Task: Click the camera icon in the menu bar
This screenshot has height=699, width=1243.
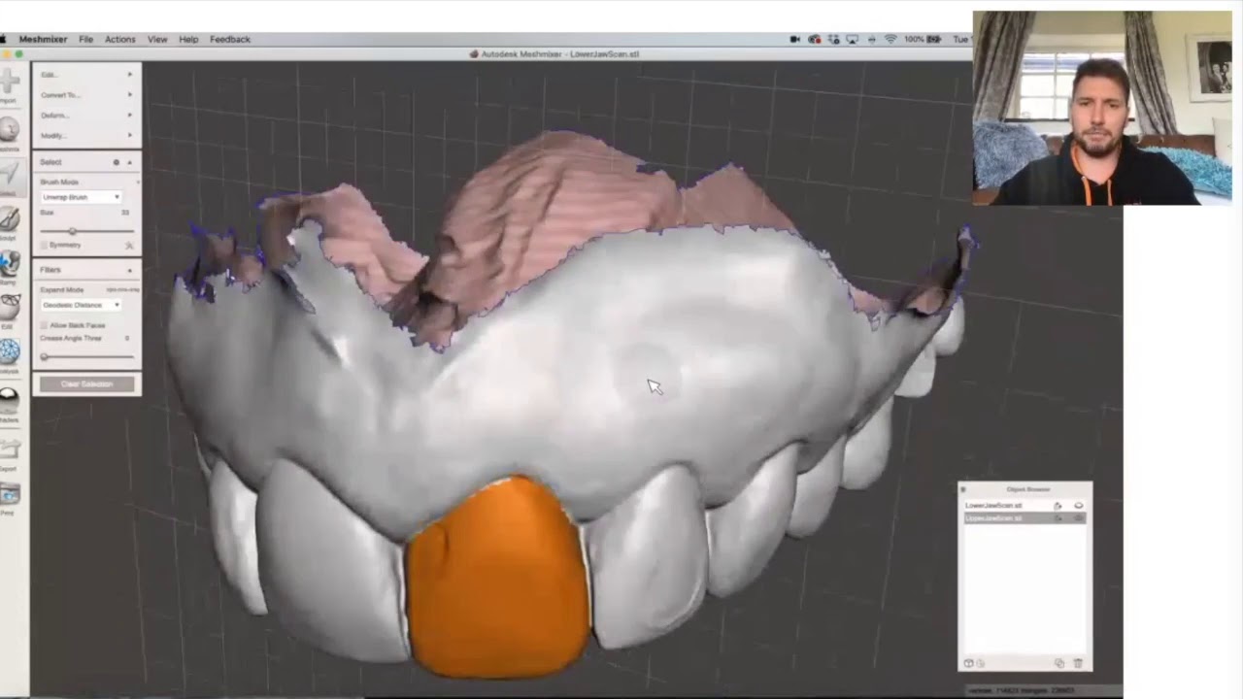Action: 795,39
